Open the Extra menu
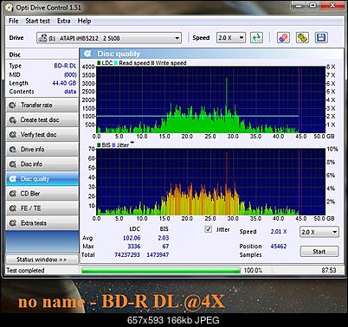This screenshot has height=327, width=348. (x=63, y=21)
